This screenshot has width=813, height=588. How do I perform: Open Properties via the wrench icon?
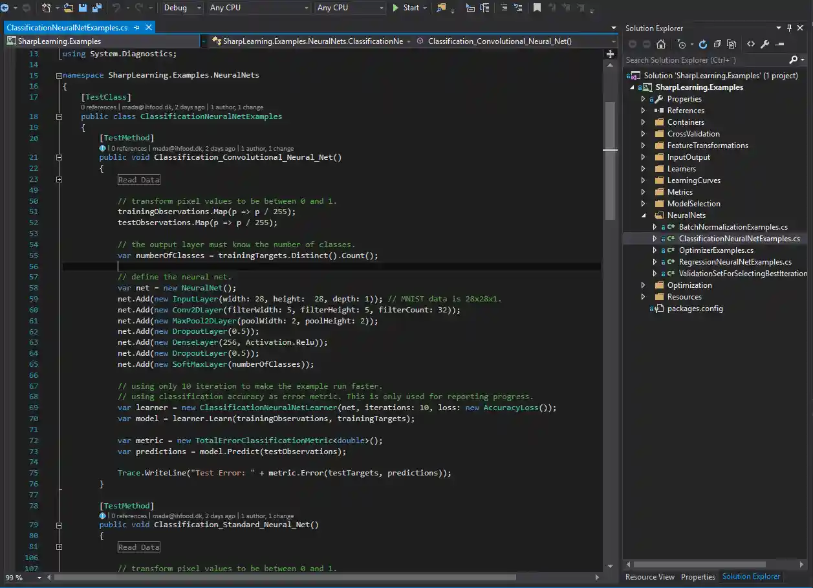(x=764, y=45)
